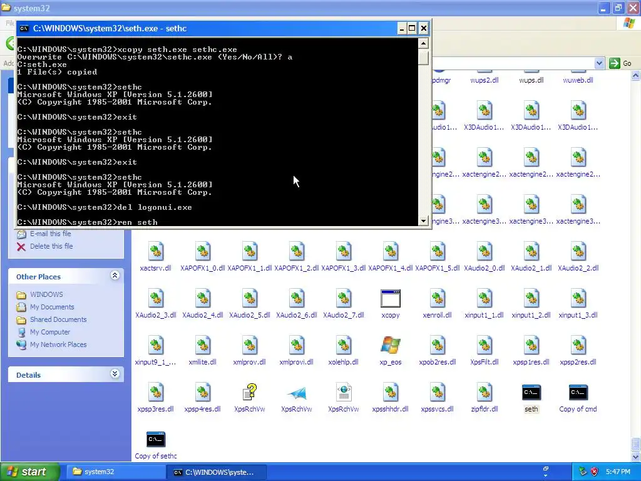Open My Documents in Other Places
Image resolution: width=641 pixels, height=481 pixels.
pyautogui.click(x=52, y=307)
